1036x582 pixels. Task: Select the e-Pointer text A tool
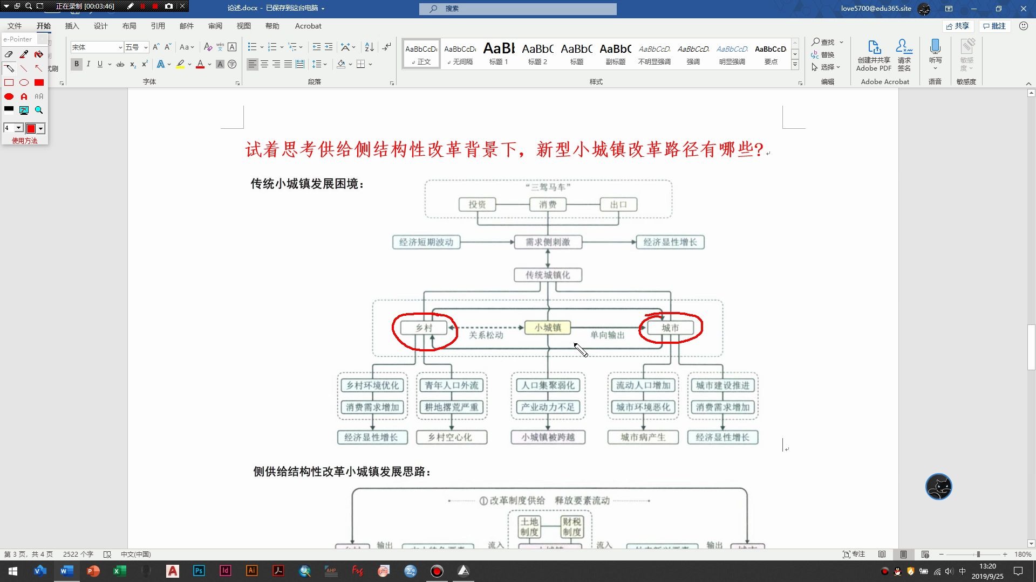tap(24, 96)
